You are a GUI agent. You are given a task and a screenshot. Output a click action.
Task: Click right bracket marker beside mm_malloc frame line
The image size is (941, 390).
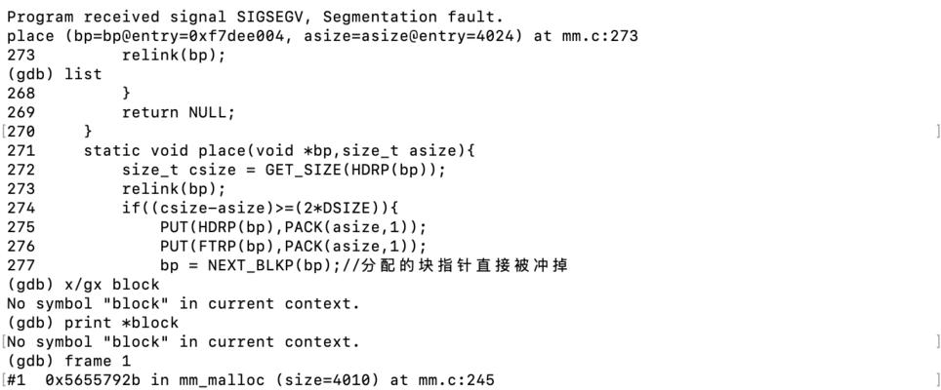[x=937, y=380]
